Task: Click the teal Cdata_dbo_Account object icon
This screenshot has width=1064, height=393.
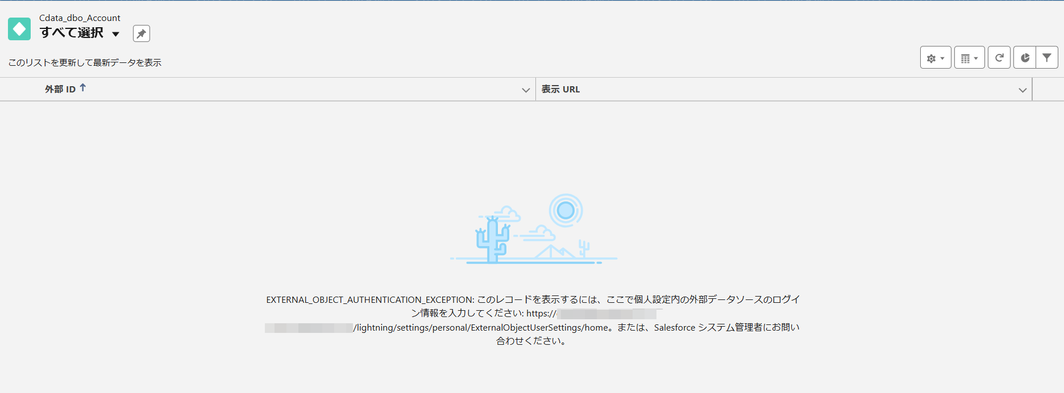Action: 19,29
